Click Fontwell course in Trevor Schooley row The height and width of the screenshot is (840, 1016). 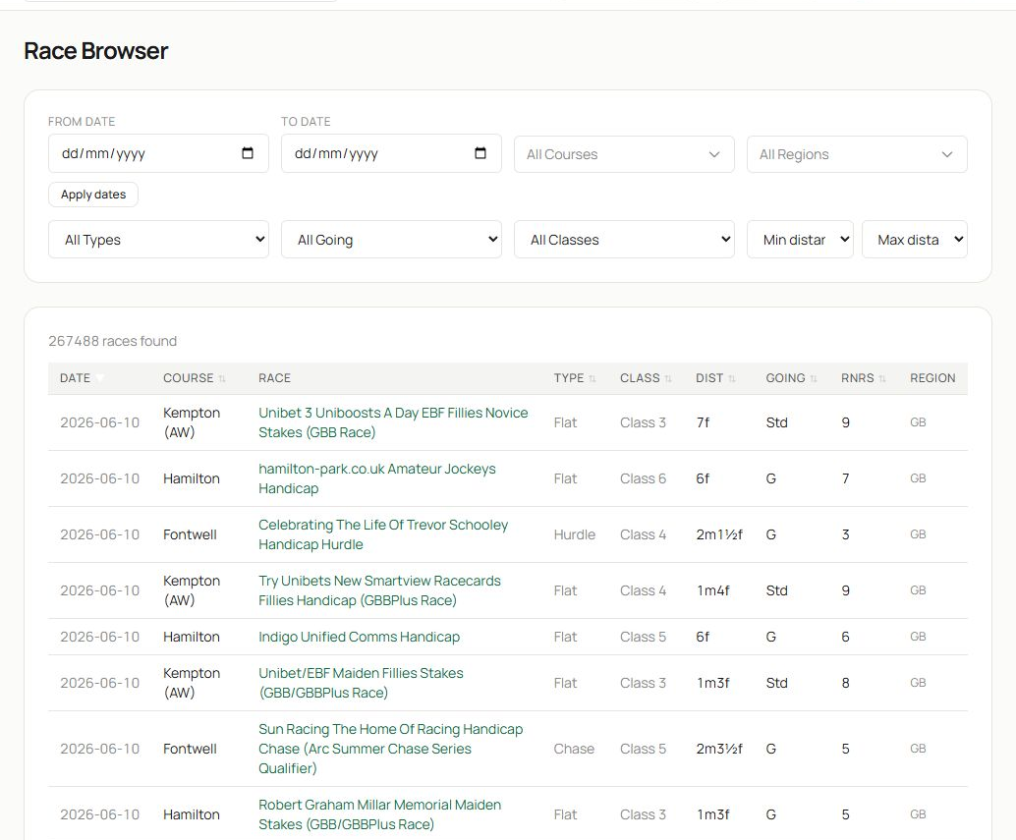click(x=190, y=534)
